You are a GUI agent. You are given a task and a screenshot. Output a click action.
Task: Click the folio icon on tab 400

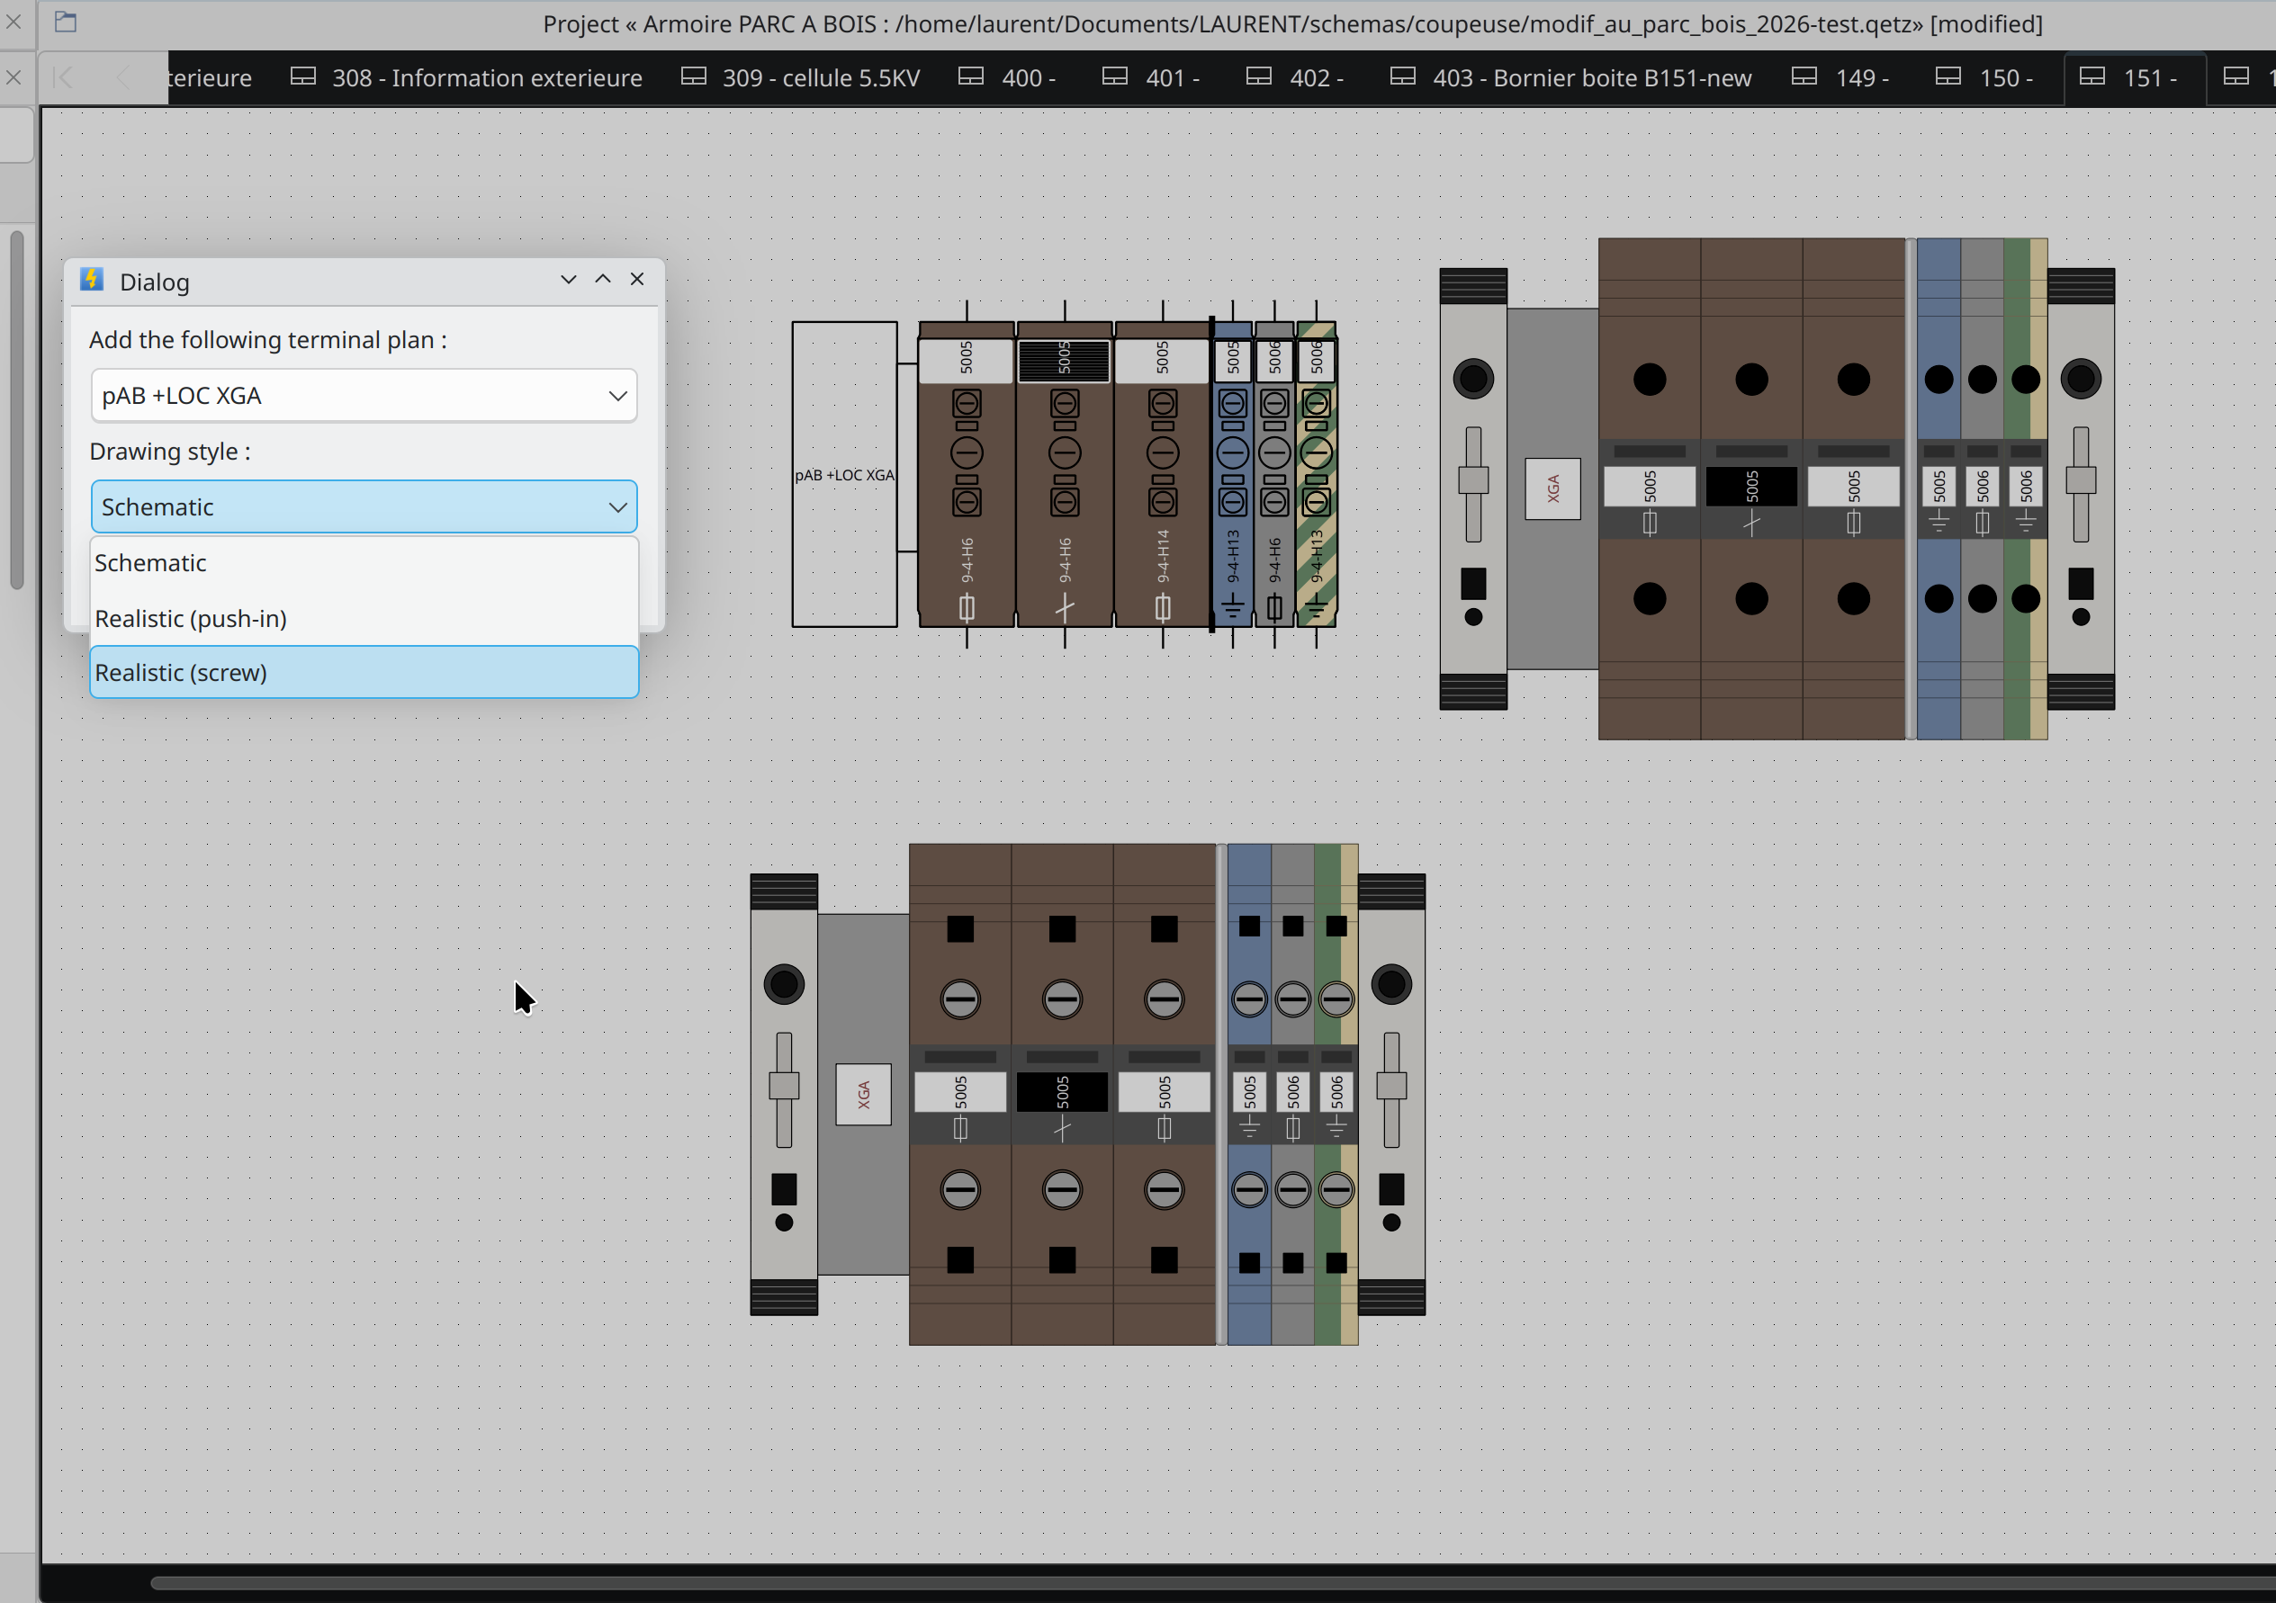click(x=970, y=76)
